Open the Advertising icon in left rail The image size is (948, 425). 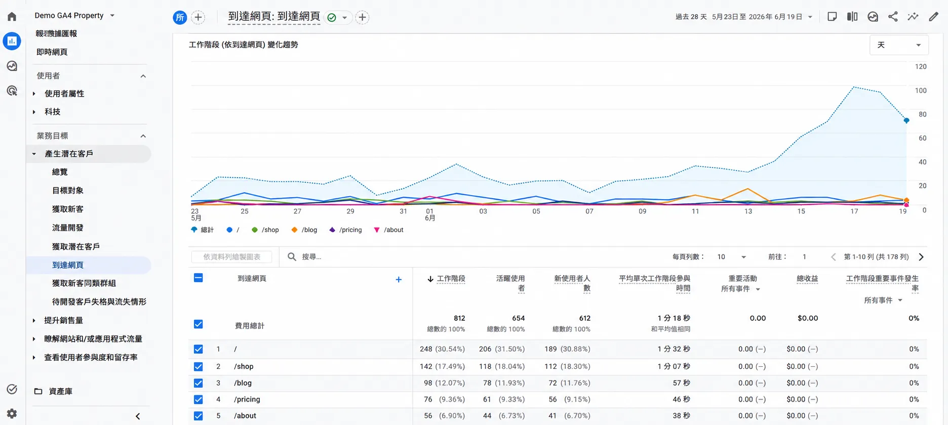(12, 91)
